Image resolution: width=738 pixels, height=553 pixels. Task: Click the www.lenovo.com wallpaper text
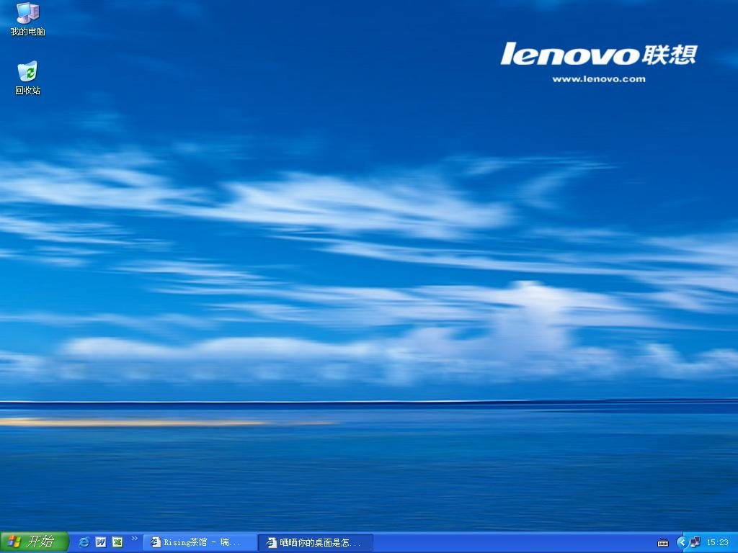tap(598, 79)
